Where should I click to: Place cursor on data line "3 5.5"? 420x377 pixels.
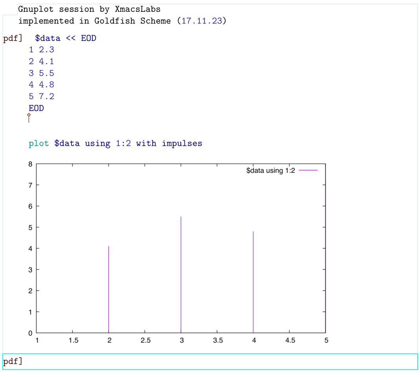coord(41,73)
